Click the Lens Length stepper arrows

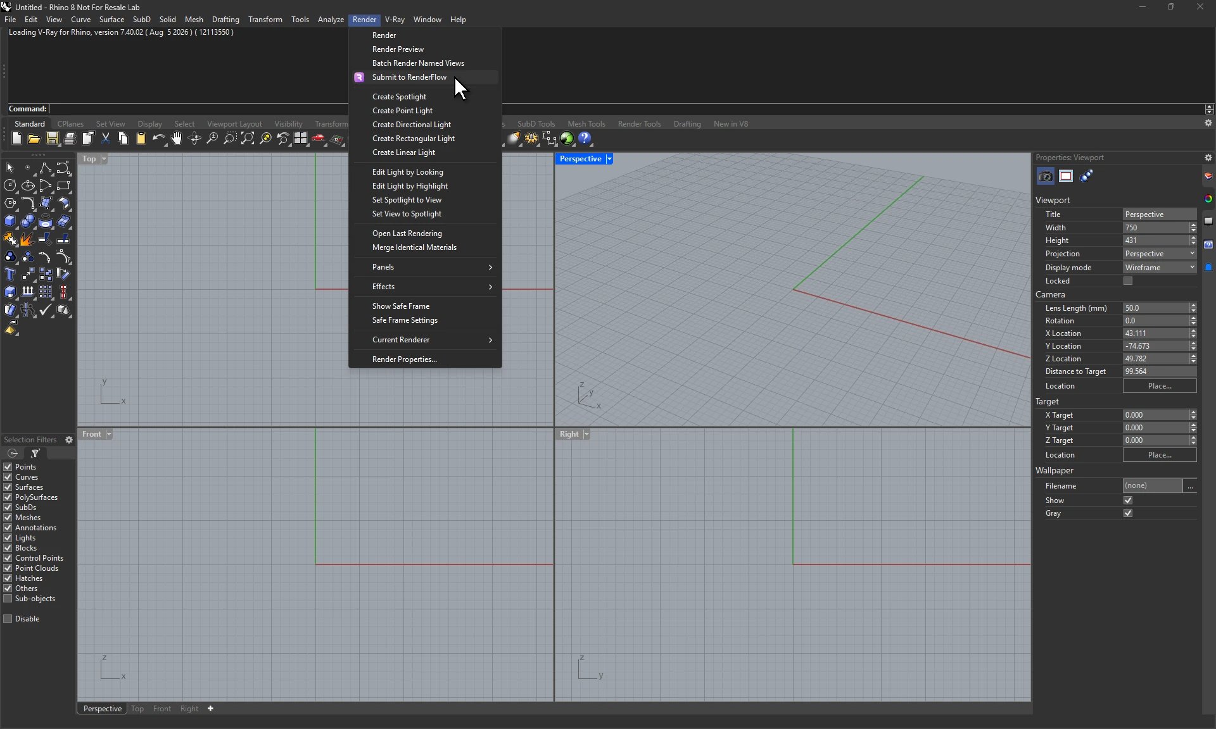click(1193, 308)
